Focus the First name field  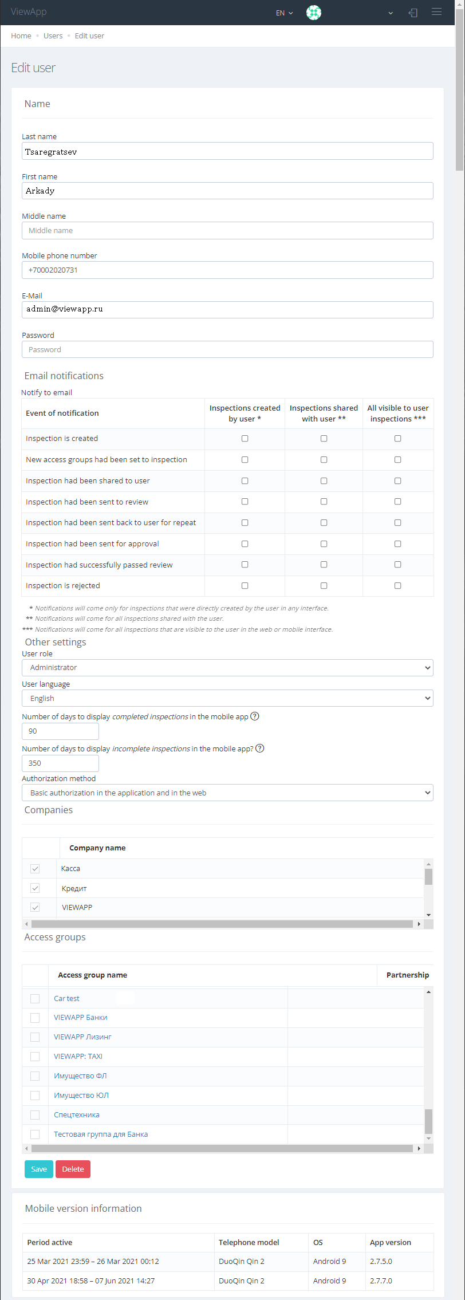tap(227, 191)
